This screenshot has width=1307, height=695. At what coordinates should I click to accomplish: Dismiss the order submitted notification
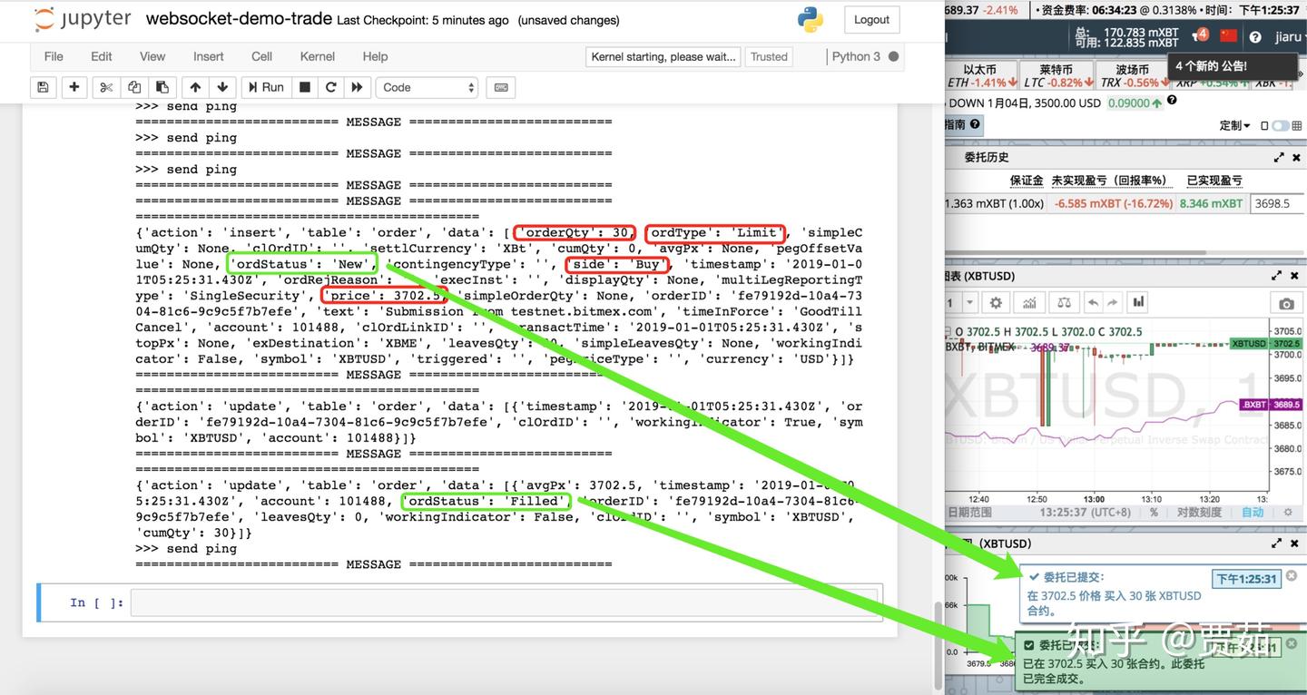point(1292,576)
